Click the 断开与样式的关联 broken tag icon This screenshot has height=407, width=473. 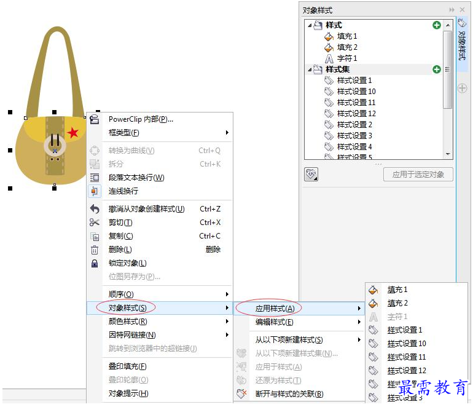[x=241, y=393]
